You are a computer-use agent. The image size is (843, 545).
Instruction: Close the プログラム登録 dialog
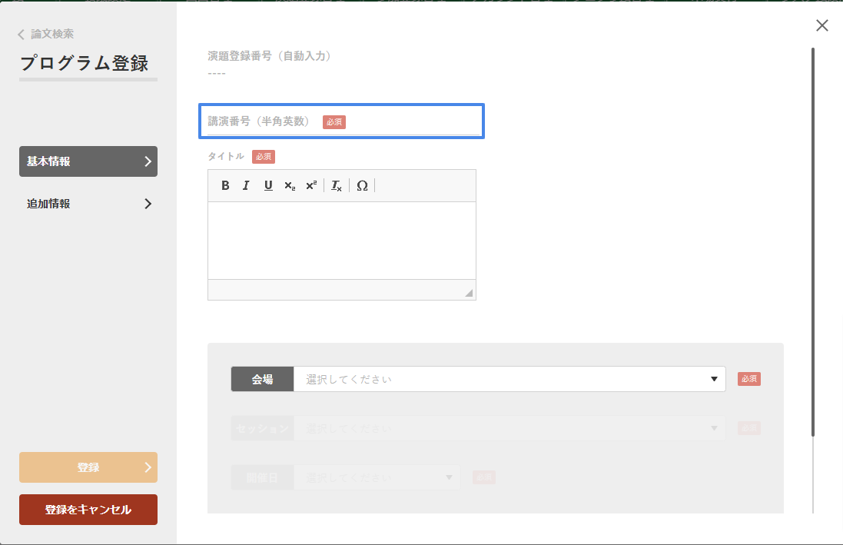point(822,25)
